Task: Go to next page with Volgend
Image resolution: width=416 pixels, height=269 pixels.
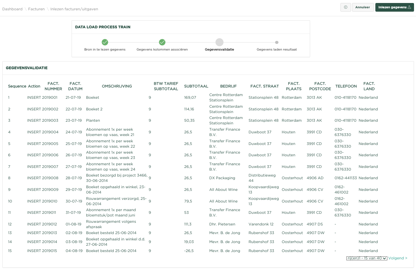Action: pyautogui.click(x=398, y=258)
